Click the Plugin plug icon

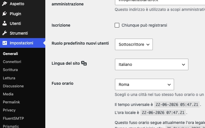[x=5, y=13]
